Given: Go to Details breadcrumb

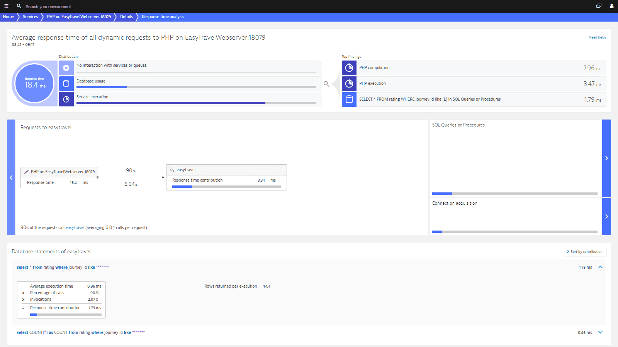Looking at the screenshot, I should coord(126,17).
